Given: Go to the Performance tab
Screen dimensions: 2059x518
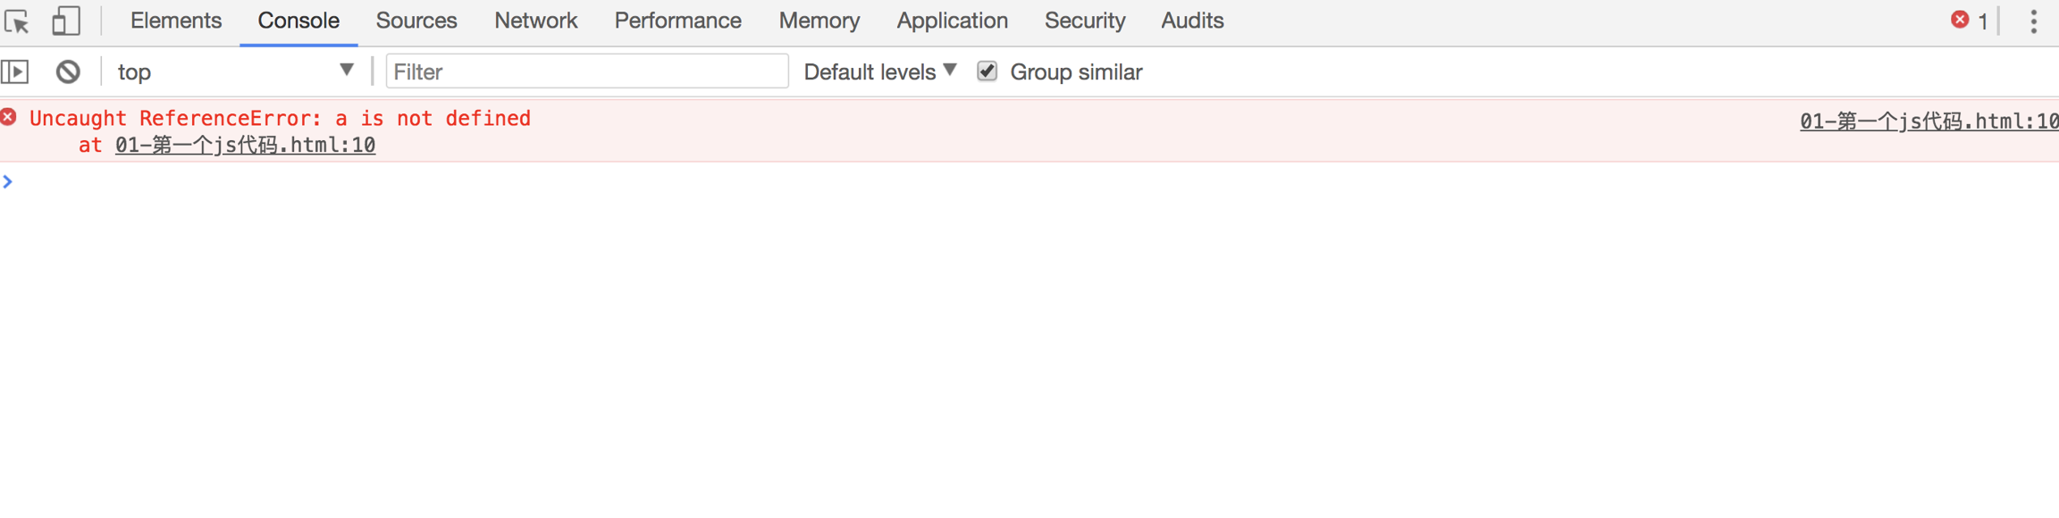Looking at the screenshot, I should pyautogui.click(x=677, y=21).
